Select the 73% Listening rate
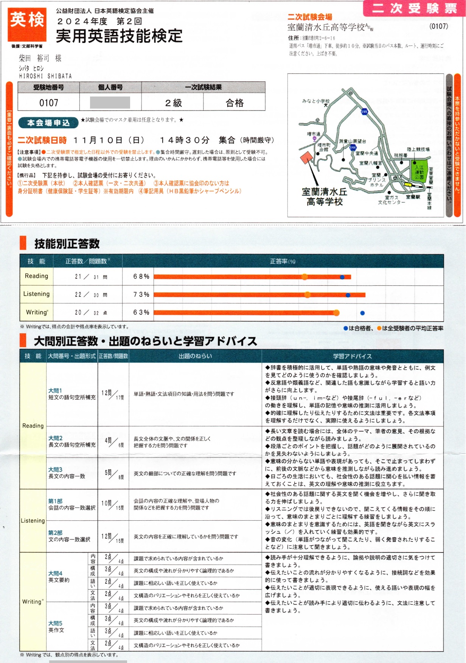Image resolution: width=466 pixels, height=663 pixels. pyautogui.click(x=141, y=294)
